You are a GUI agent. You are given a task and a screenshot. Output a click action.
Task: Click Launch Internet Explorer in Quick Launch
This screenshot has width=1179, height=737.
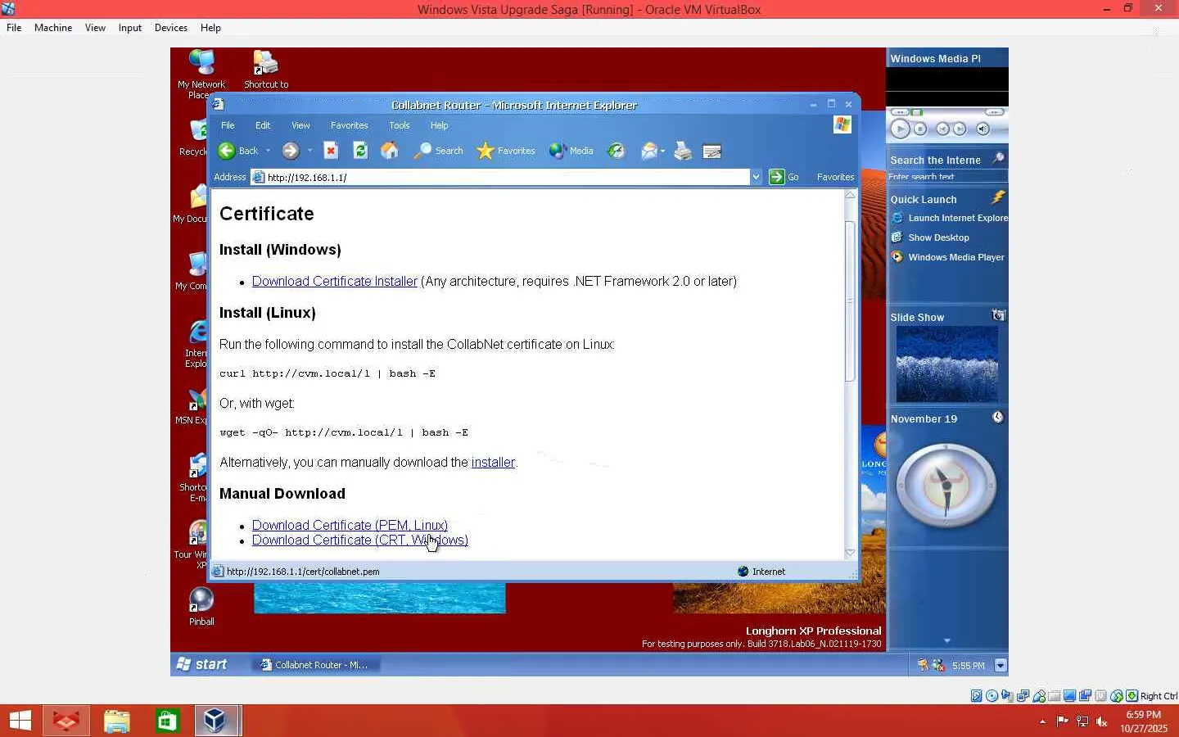[949, 218]
